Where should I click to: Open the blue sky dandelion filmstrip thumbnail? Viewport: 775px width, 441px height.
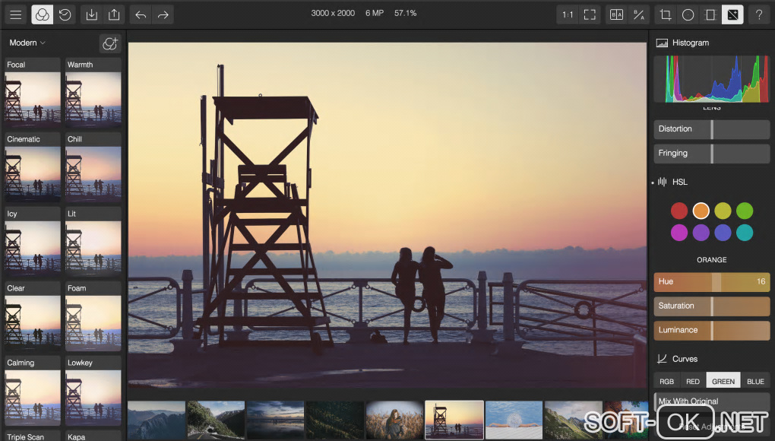point(514,420)
